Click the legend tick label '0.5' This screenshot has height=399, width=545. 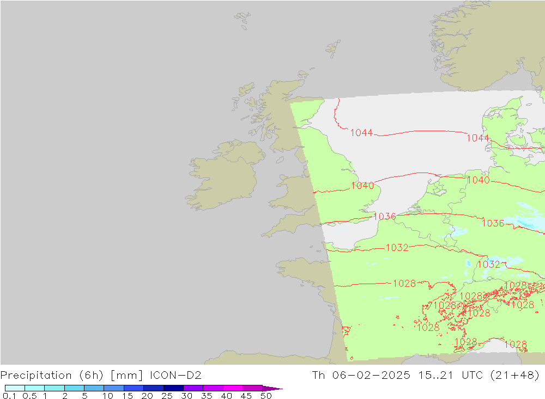click(29, 396)
